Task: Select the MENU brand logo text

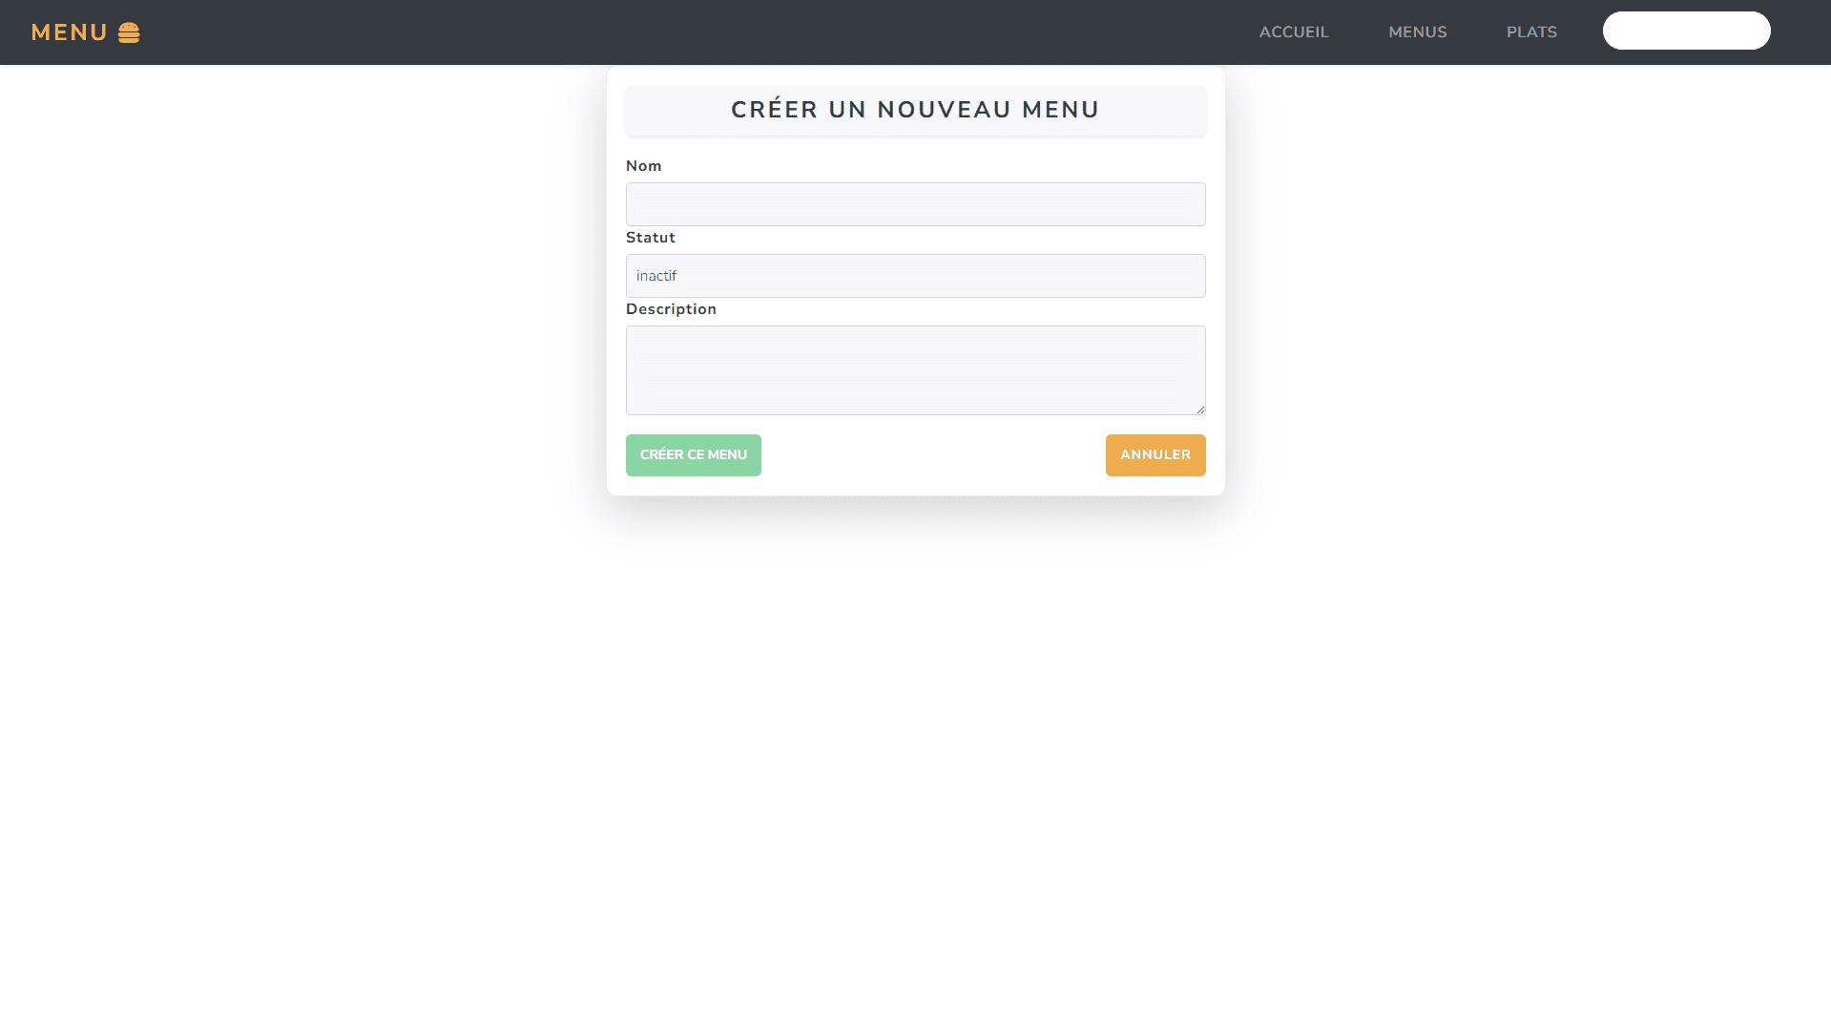Action: (x=70, y=32)
